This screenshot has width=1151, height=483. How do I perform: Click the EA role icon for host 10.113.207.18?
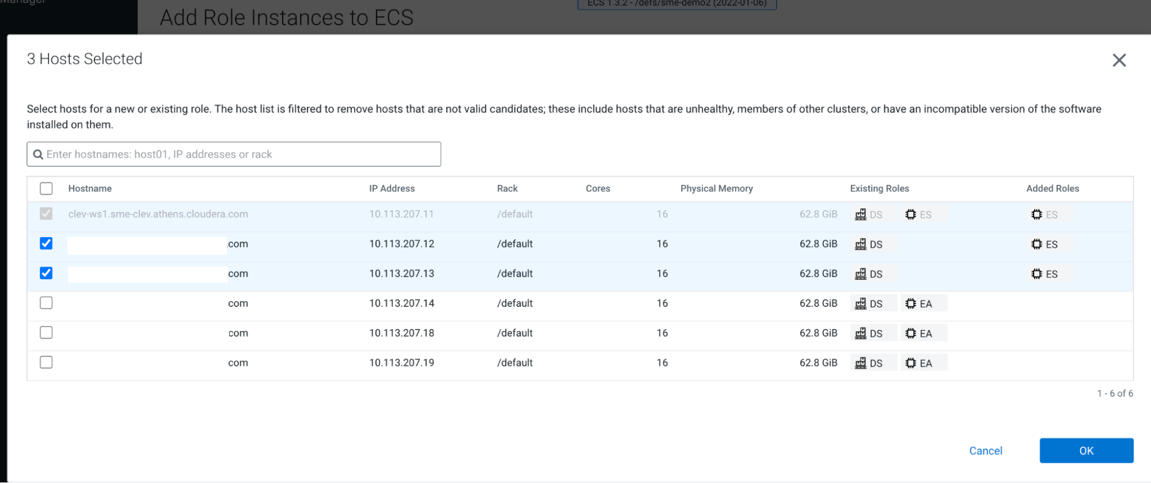tap(910, 333)
